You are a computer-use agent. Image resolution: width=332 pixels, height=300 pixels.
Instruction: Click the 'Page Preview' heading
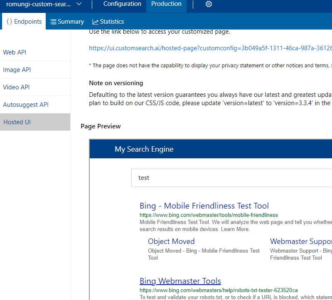tap(101, 126)
